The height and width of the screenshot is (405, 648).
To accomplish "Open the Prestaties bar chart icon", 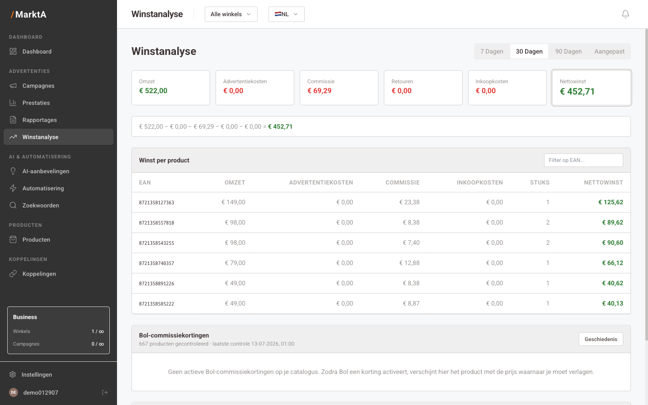I will coord(13,103).
